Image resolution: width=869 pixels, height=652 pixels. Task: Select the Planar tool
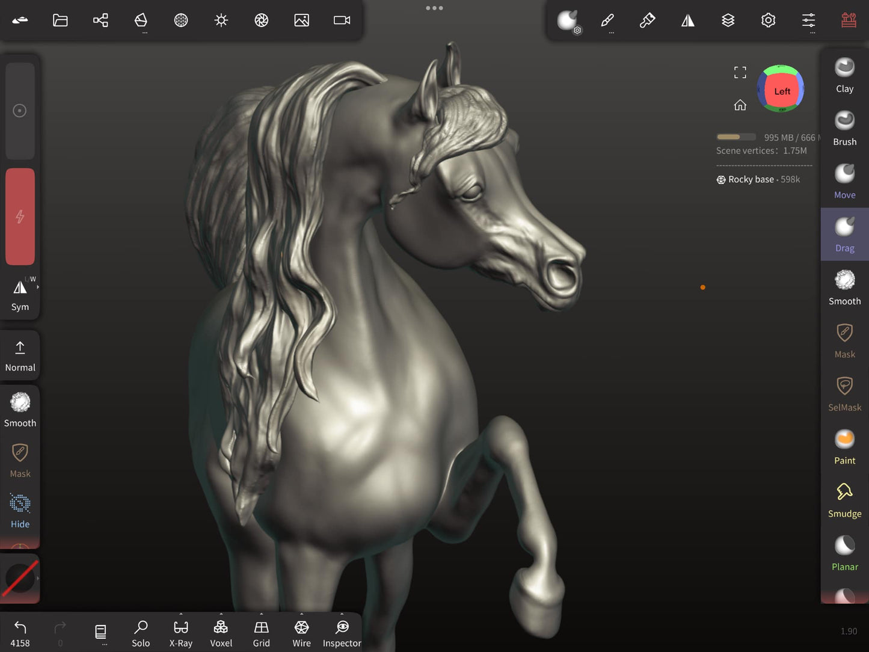coord(844,553)
